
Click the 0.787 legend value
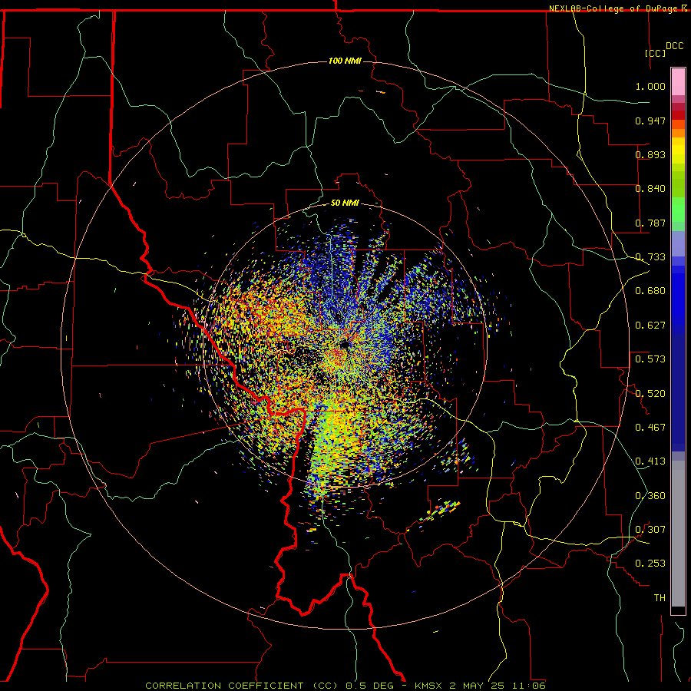tap(650, 223)
